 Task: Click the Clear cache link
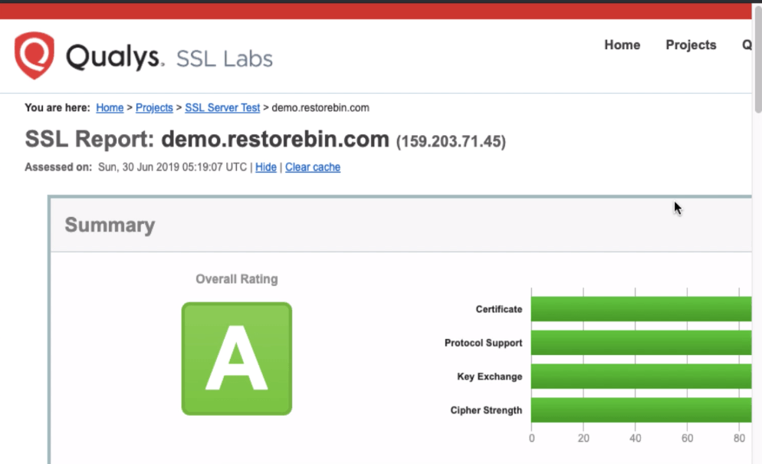(313, 167)
